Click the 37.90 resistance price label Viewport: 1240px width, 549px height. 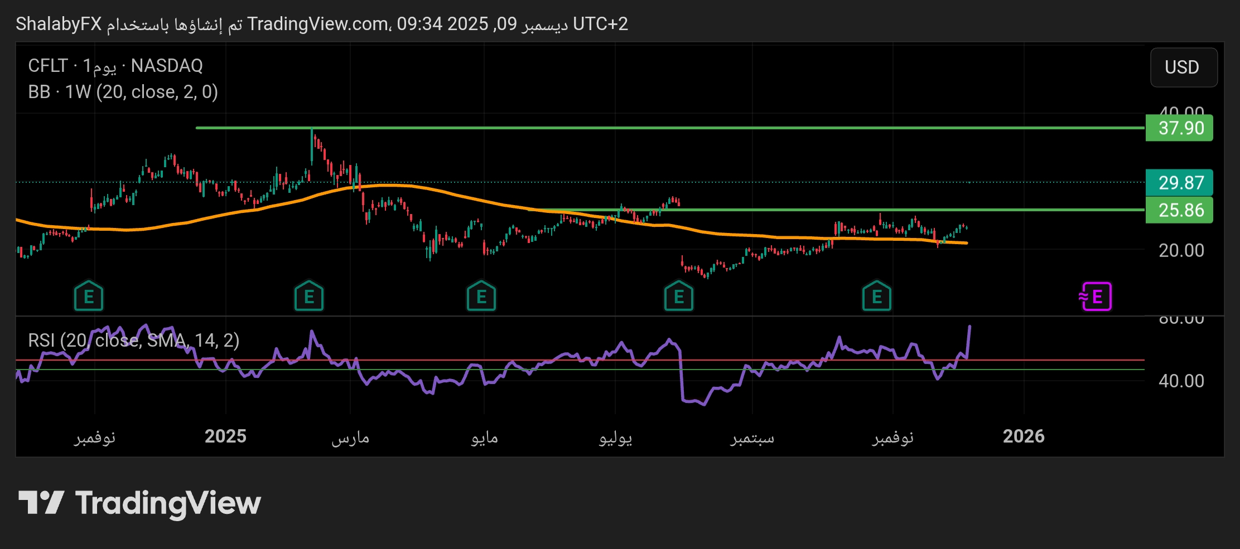point(1179,128)
